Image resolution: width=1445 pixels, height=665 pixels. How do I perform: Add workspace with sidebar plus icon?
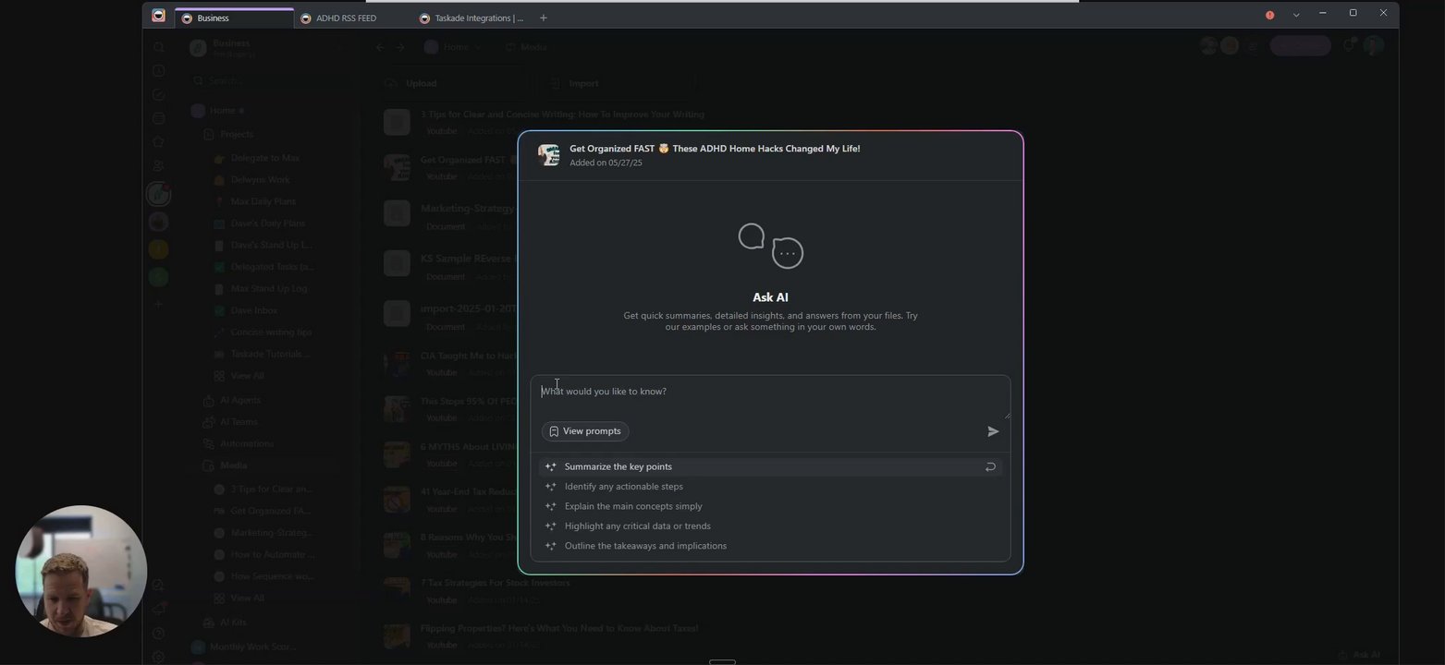[x=158, y=305]
